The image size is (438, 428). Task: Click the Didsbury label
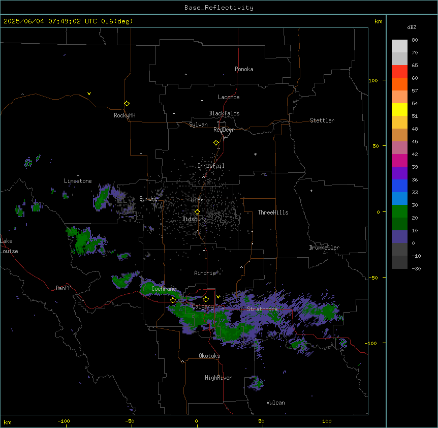point(195,219)
